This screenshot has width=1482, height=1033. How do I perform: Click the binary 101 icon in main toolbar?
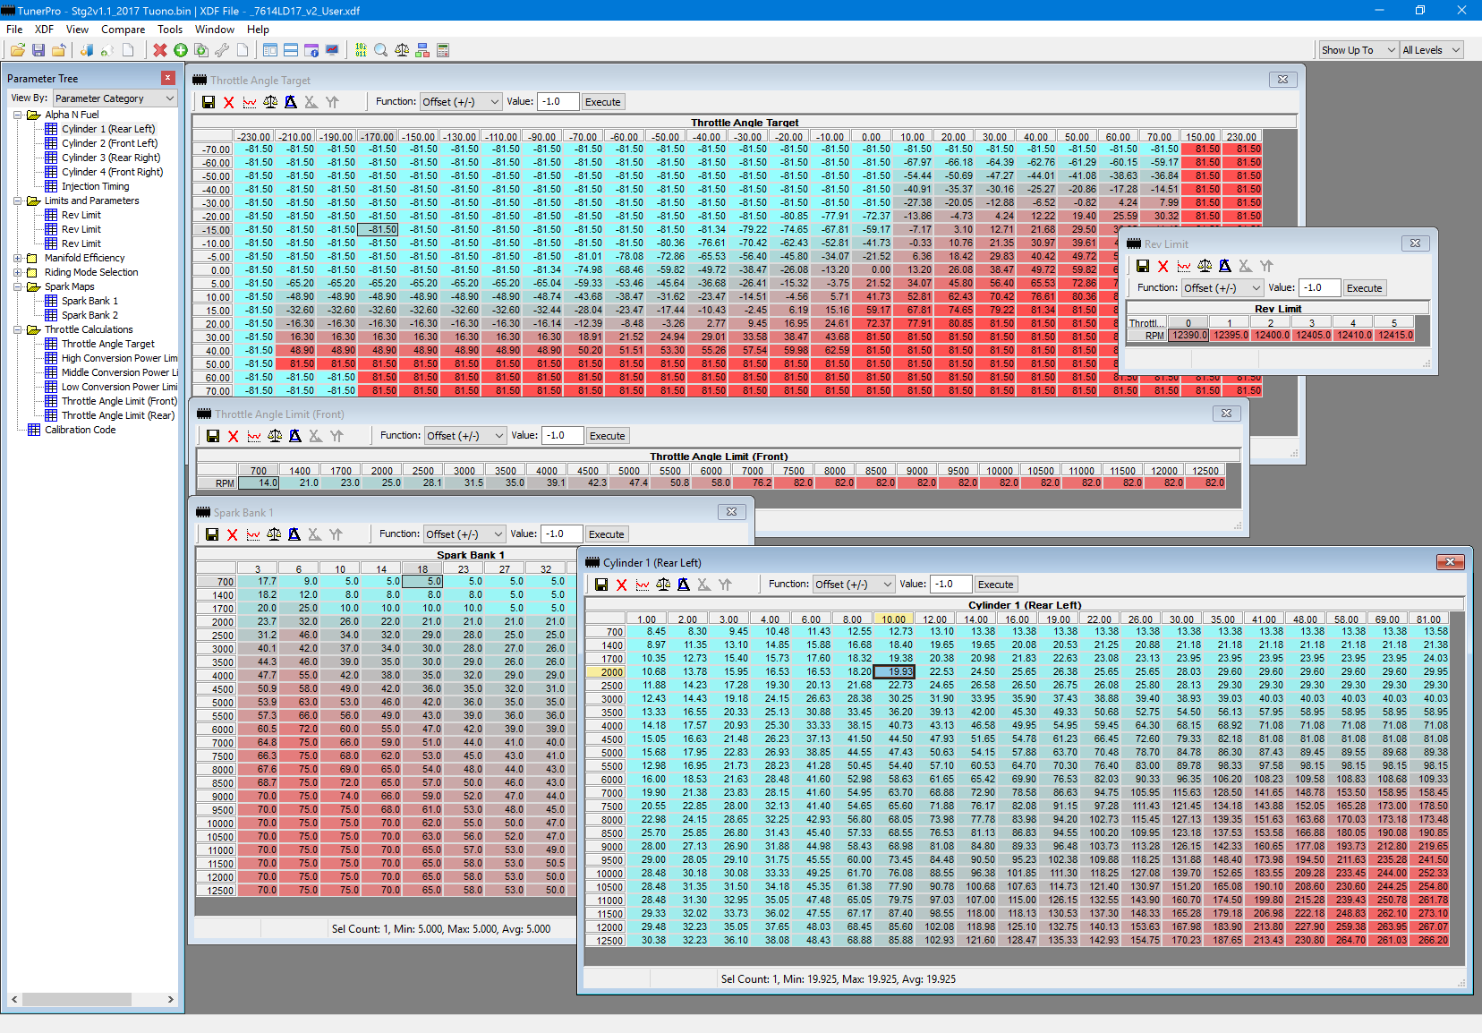(x=361, y=50)
